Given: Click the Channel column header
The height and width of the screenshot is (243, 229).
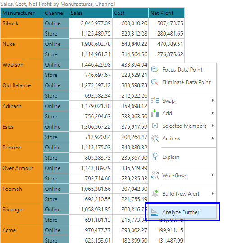Looking at the screenshot, I should (x=56, y=13).
